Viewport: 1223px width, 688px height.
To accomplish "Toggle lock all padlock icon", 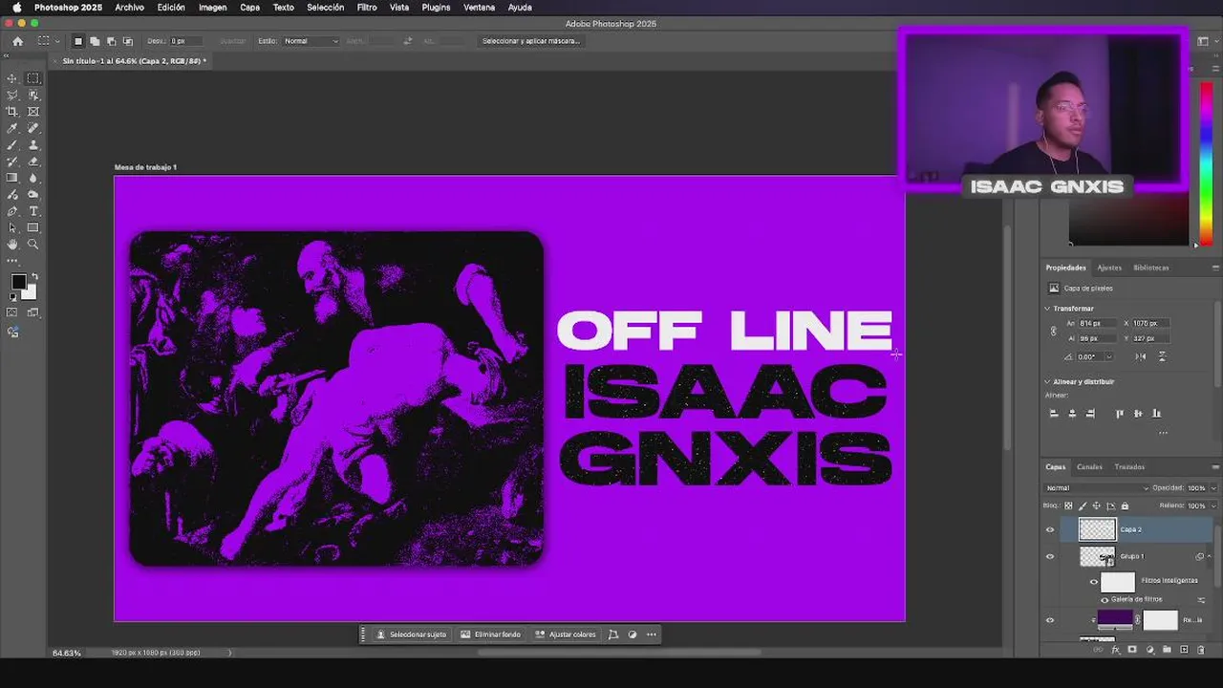I will (1125, 505).
